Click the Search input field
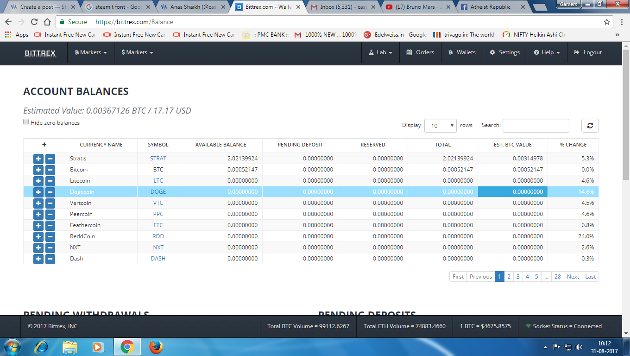Screen dimensions: 630x356 click(x=536, y=126)
